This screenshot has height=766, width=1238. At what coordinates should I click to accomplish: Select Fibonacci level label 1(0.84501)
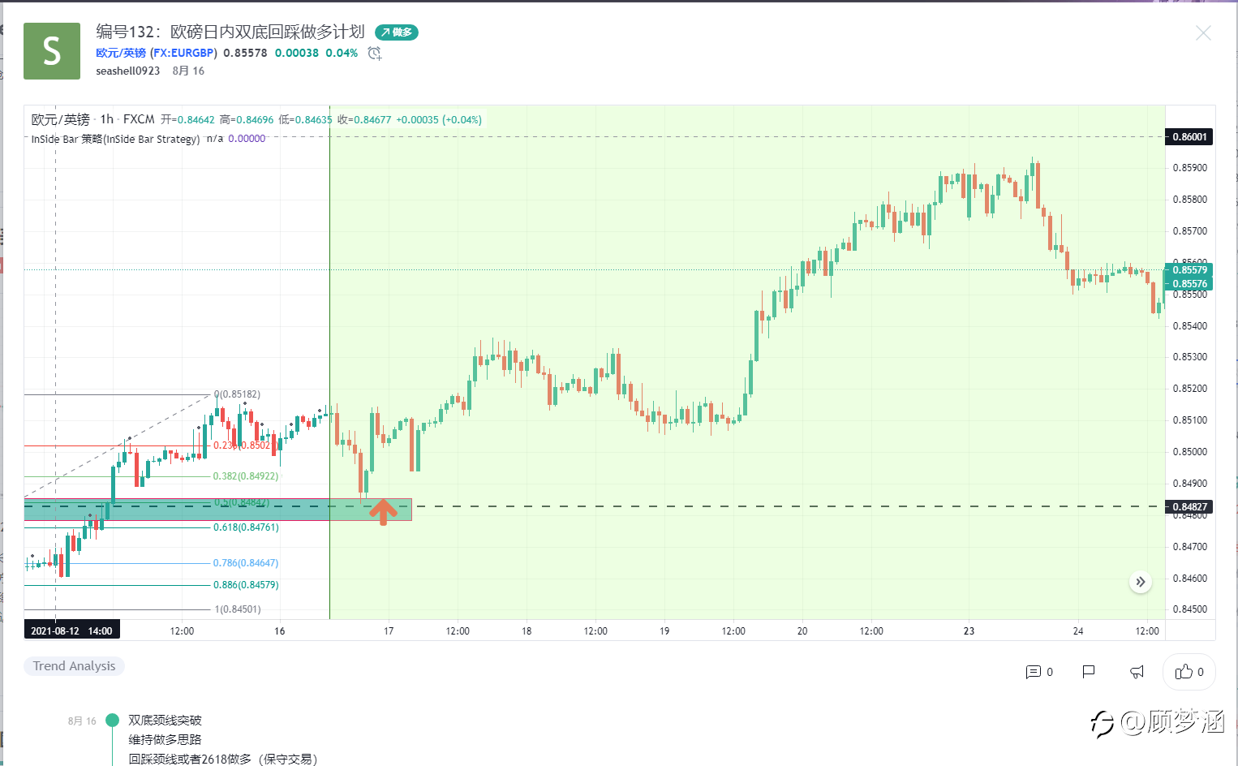pos(238,609)
